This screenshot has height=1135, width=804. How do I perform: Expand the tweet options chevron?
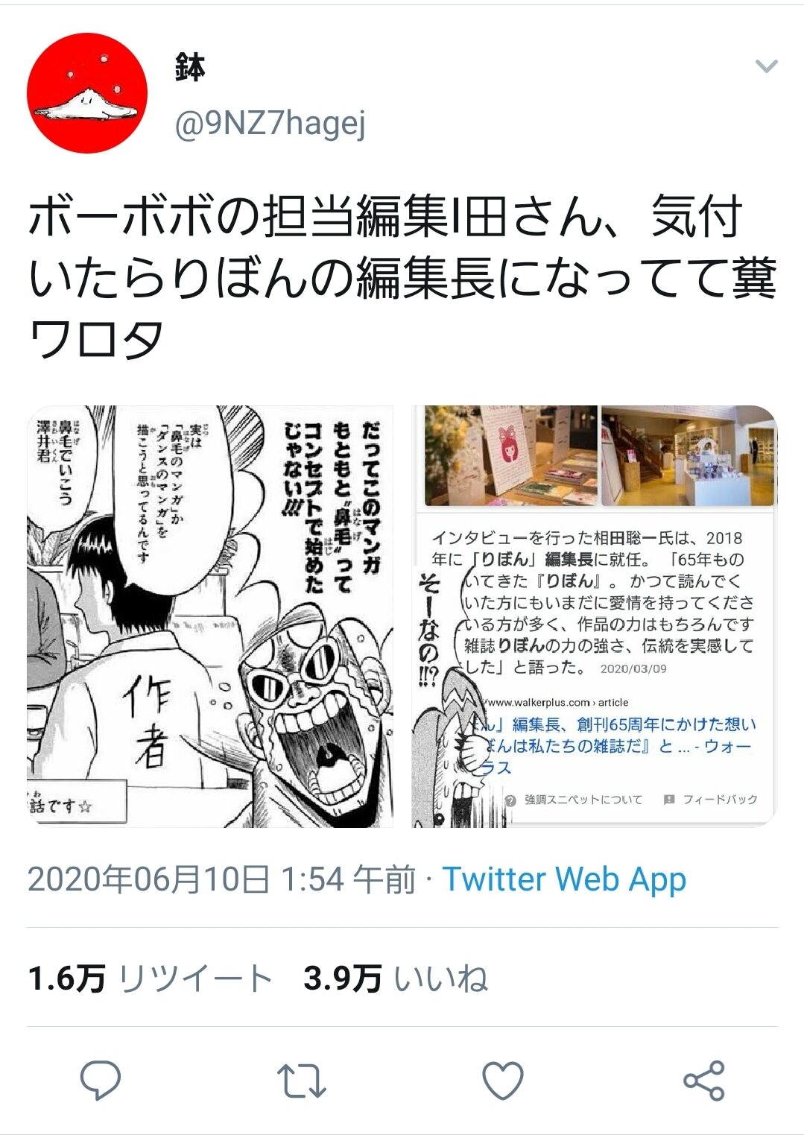coord(766,67)
